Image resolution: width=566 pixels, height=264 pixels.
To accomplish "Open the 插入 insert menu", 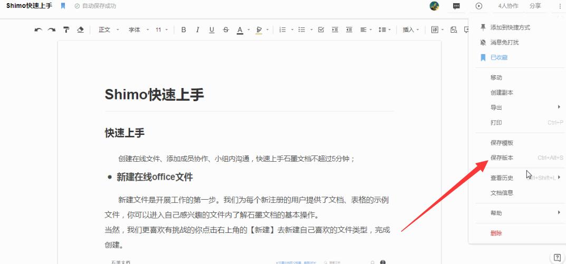I will click(411, 30).
